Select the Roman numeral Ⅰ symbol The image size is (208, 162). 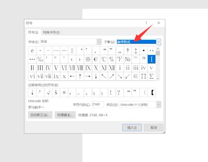click(151, 59)
